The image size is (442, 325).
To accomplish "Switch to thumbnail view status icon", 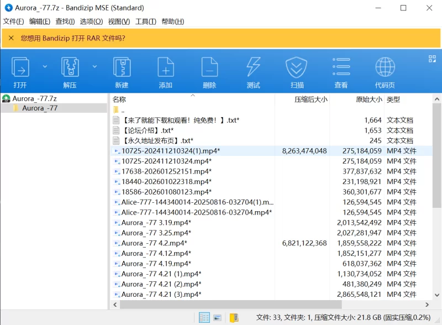I will pyautogui.click(x=217, y=318).
